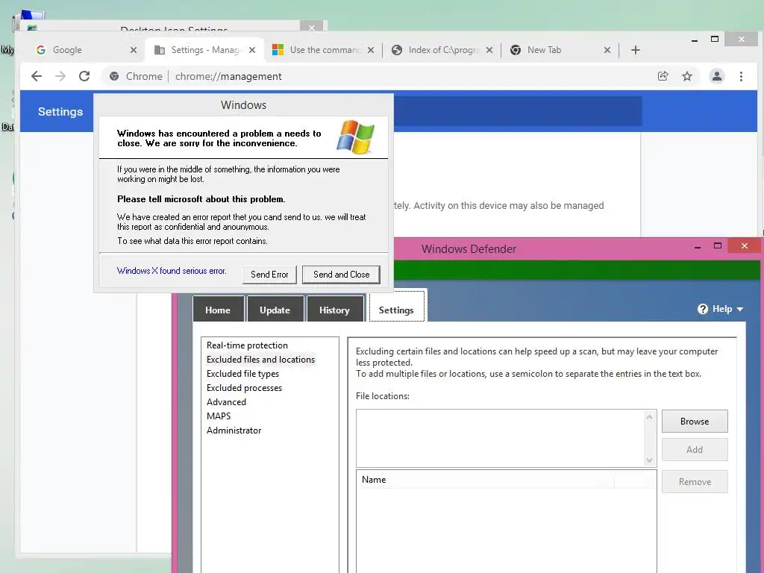Image resolution: width=764 pixels, height=573 pixels.
Task: Select Excluded file types
Action: point(242,374)
